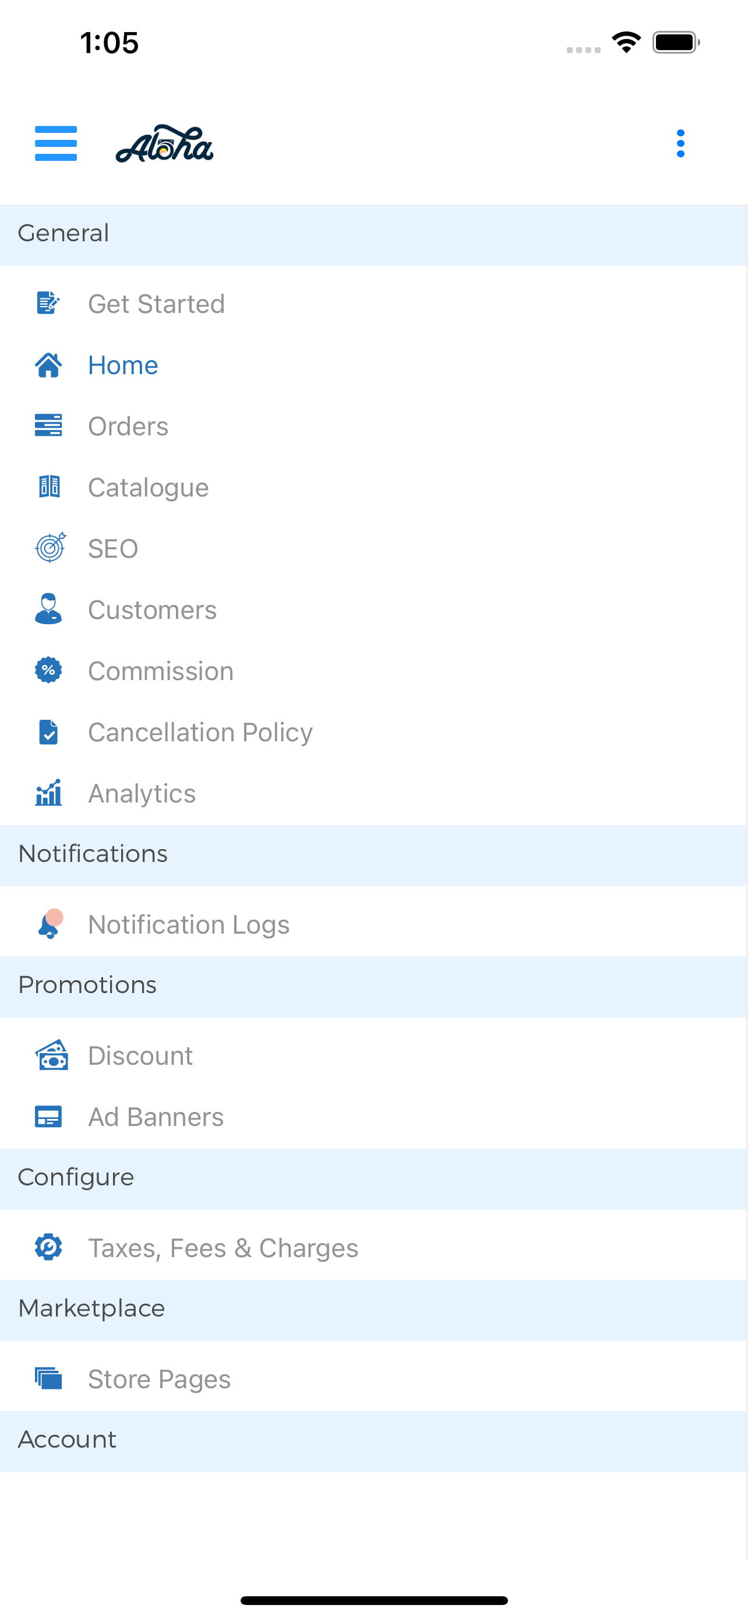748x1619 pixels.
Task: Click the Cancellation Policy document icon
Action: (48, 732)
